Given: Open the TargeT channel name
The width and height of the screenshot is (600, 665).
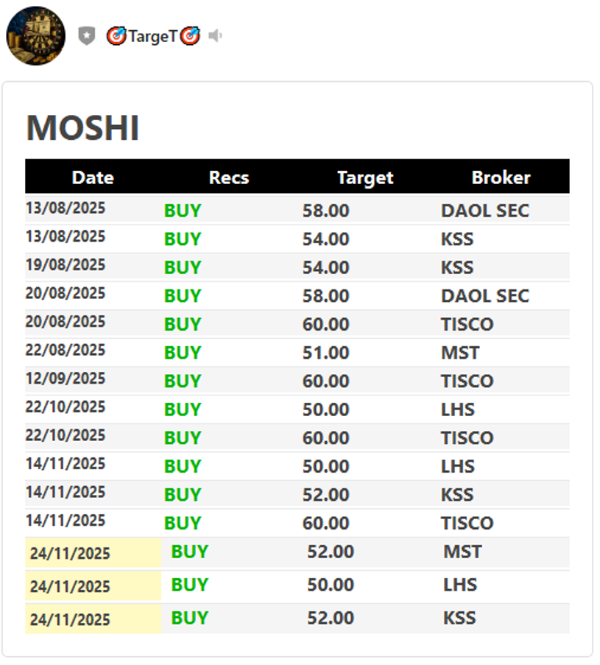Looking at the screenshot, I should point(153,35).
